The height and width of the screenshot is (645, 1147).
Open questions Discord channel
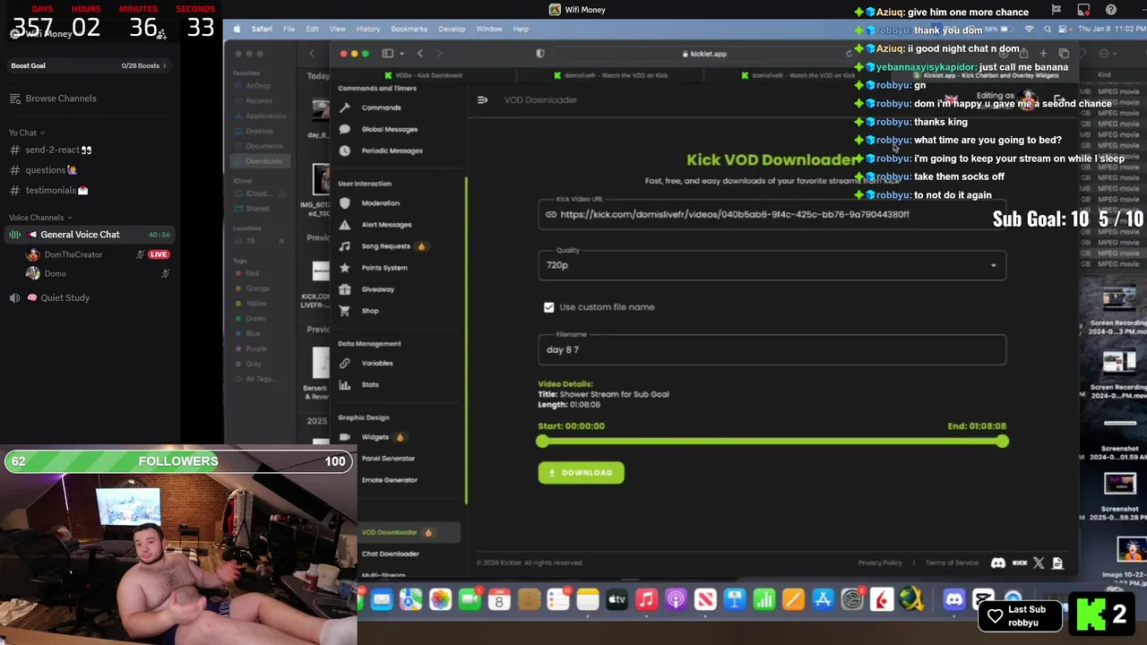[x=51, y=170]
